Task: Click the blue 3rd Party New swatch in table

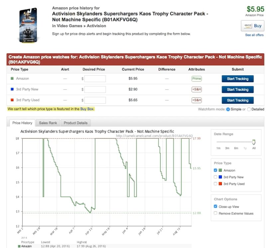Action: point(12,89)
